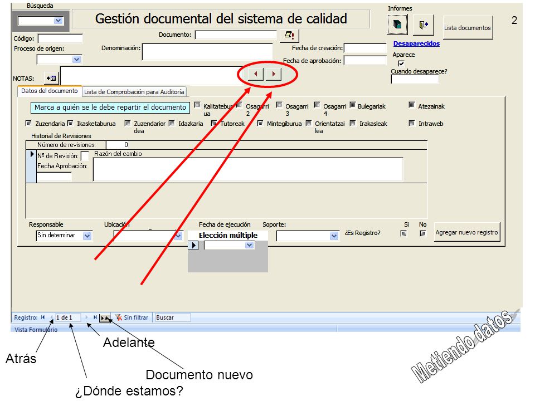Screen dimensions: 535x401
Task: Click the Fecha de creación field
Action: point(364,48)
